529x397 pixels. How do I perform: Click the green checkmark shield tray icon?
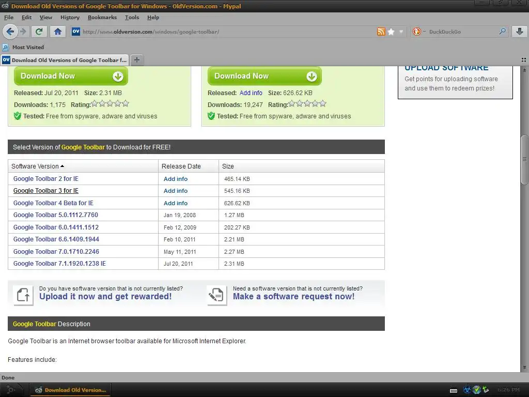coord(477,390)
